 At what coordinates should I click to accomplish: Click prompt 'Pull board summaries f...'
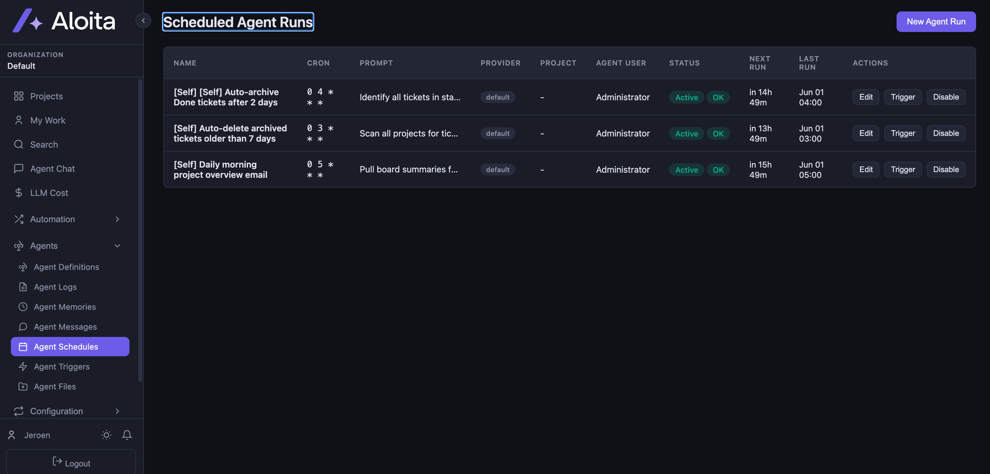coord(409,169)
